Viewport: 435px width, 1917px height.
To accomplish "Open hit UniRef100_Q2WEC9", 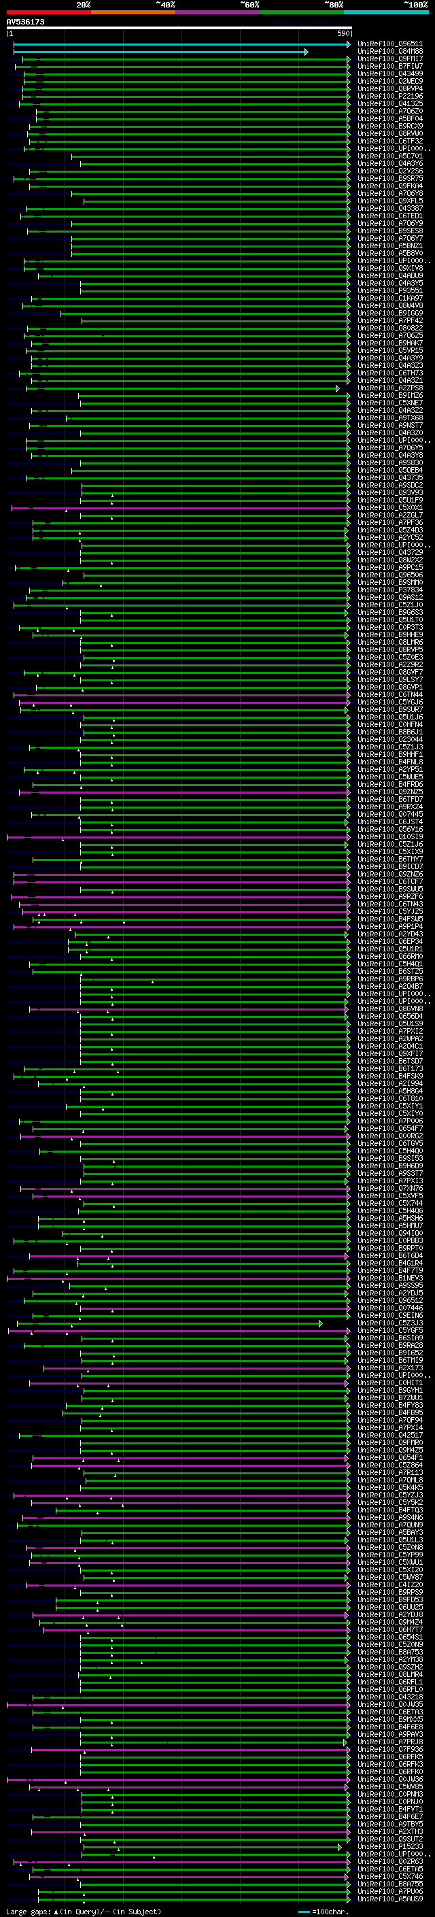I will (x=390, y=82).
